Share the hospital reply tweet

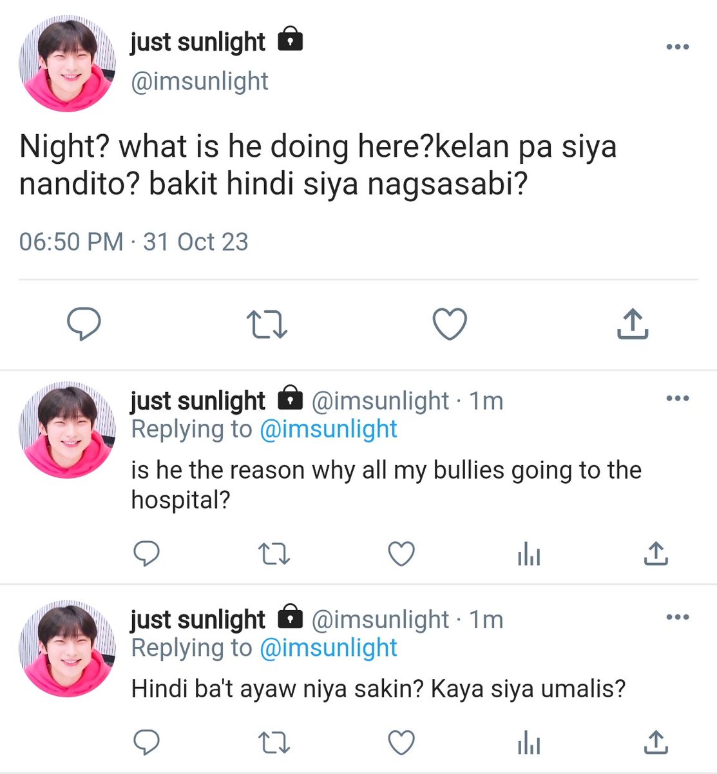click(656, 554)
